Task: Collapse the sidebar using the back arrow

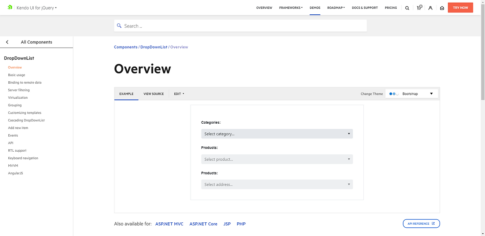Action: point(7,42)
